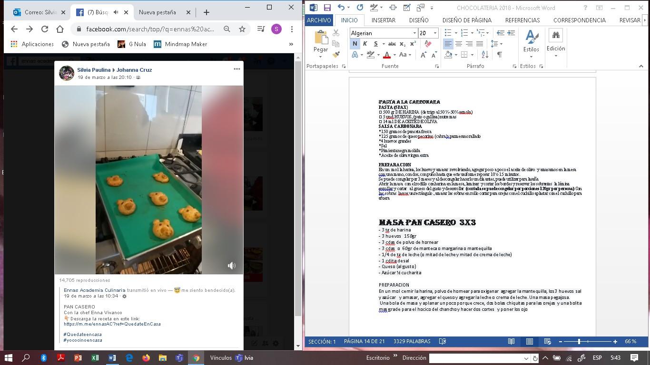Screen dimensions: 650x365
Task: Switch to the REFERENCIAS ribbon tab
Action: pos(522,20)
